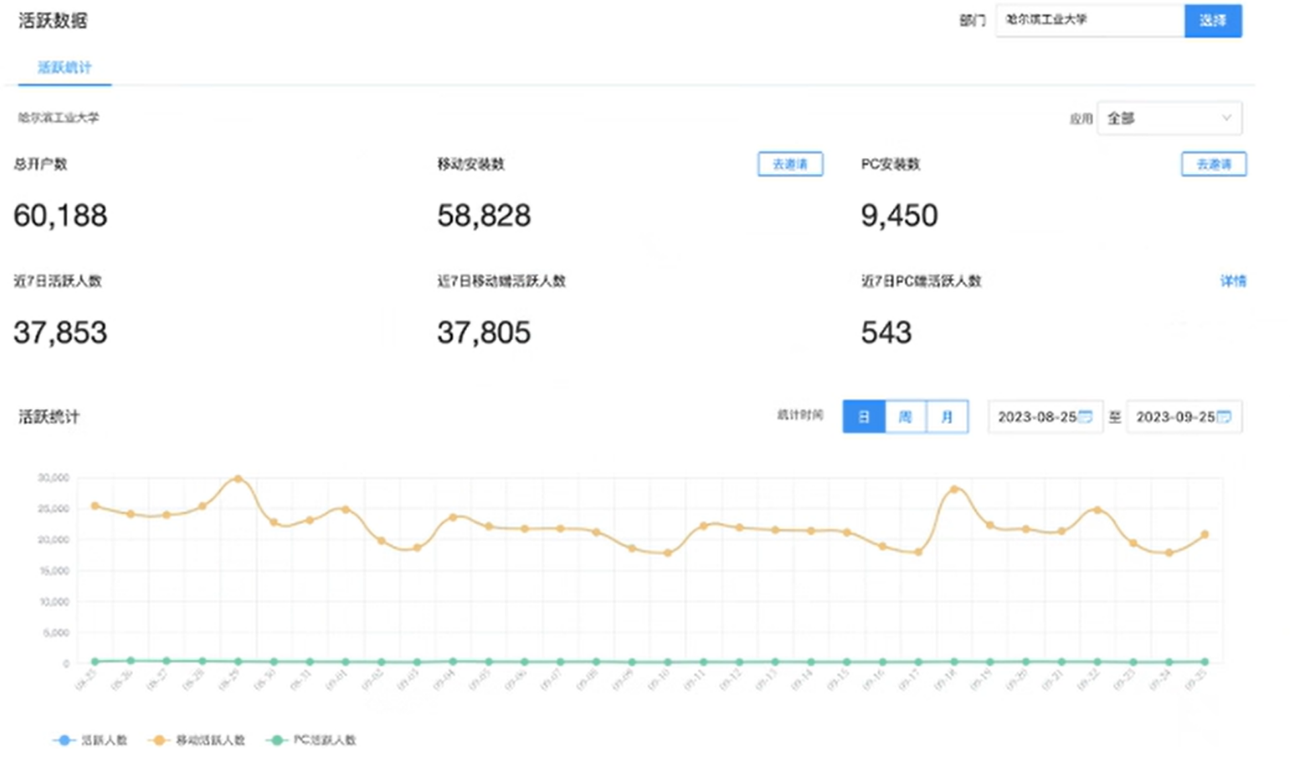Viewport: 1302px width, 764px height.
Task: Switch to the 活跃统计 tab
Action: point(64,67)
